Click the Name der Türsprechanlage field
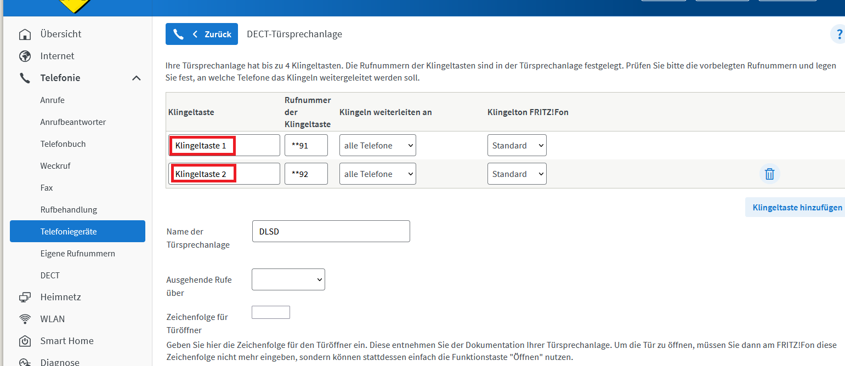 (x=331, y=231)
